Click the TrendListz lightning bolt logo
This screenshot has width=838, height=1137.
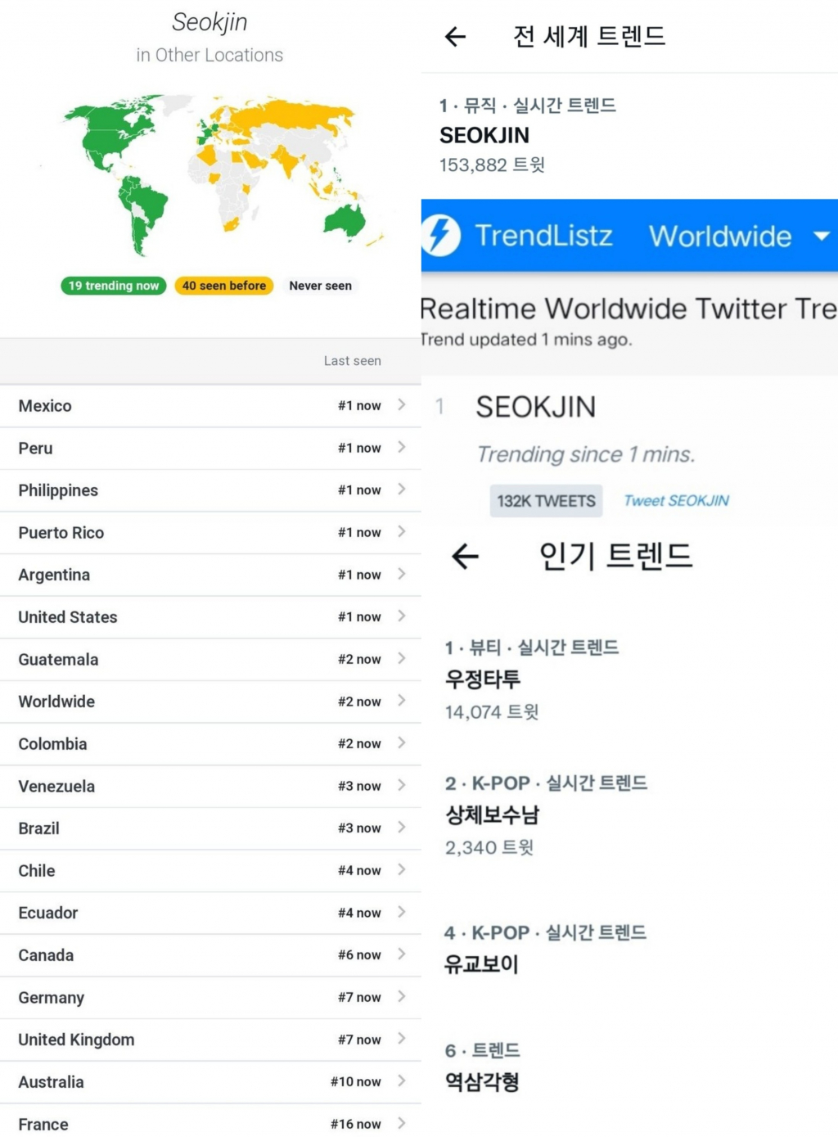pos(440,235)
